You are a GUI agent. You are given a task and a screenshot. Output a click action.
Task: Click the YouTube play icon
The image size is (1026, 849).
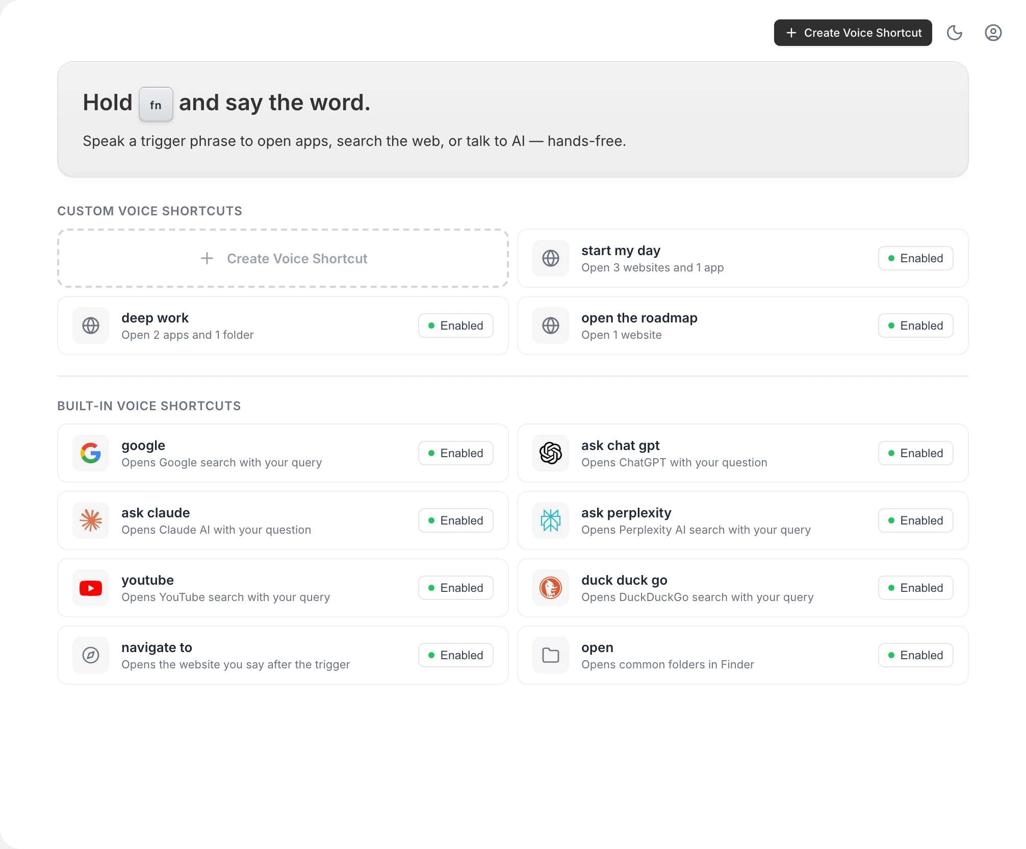point(91,588)
